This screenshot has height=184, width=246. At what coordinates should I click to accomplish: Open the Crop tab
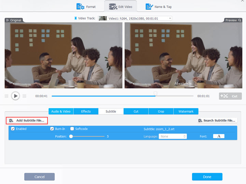coord(161,111)
